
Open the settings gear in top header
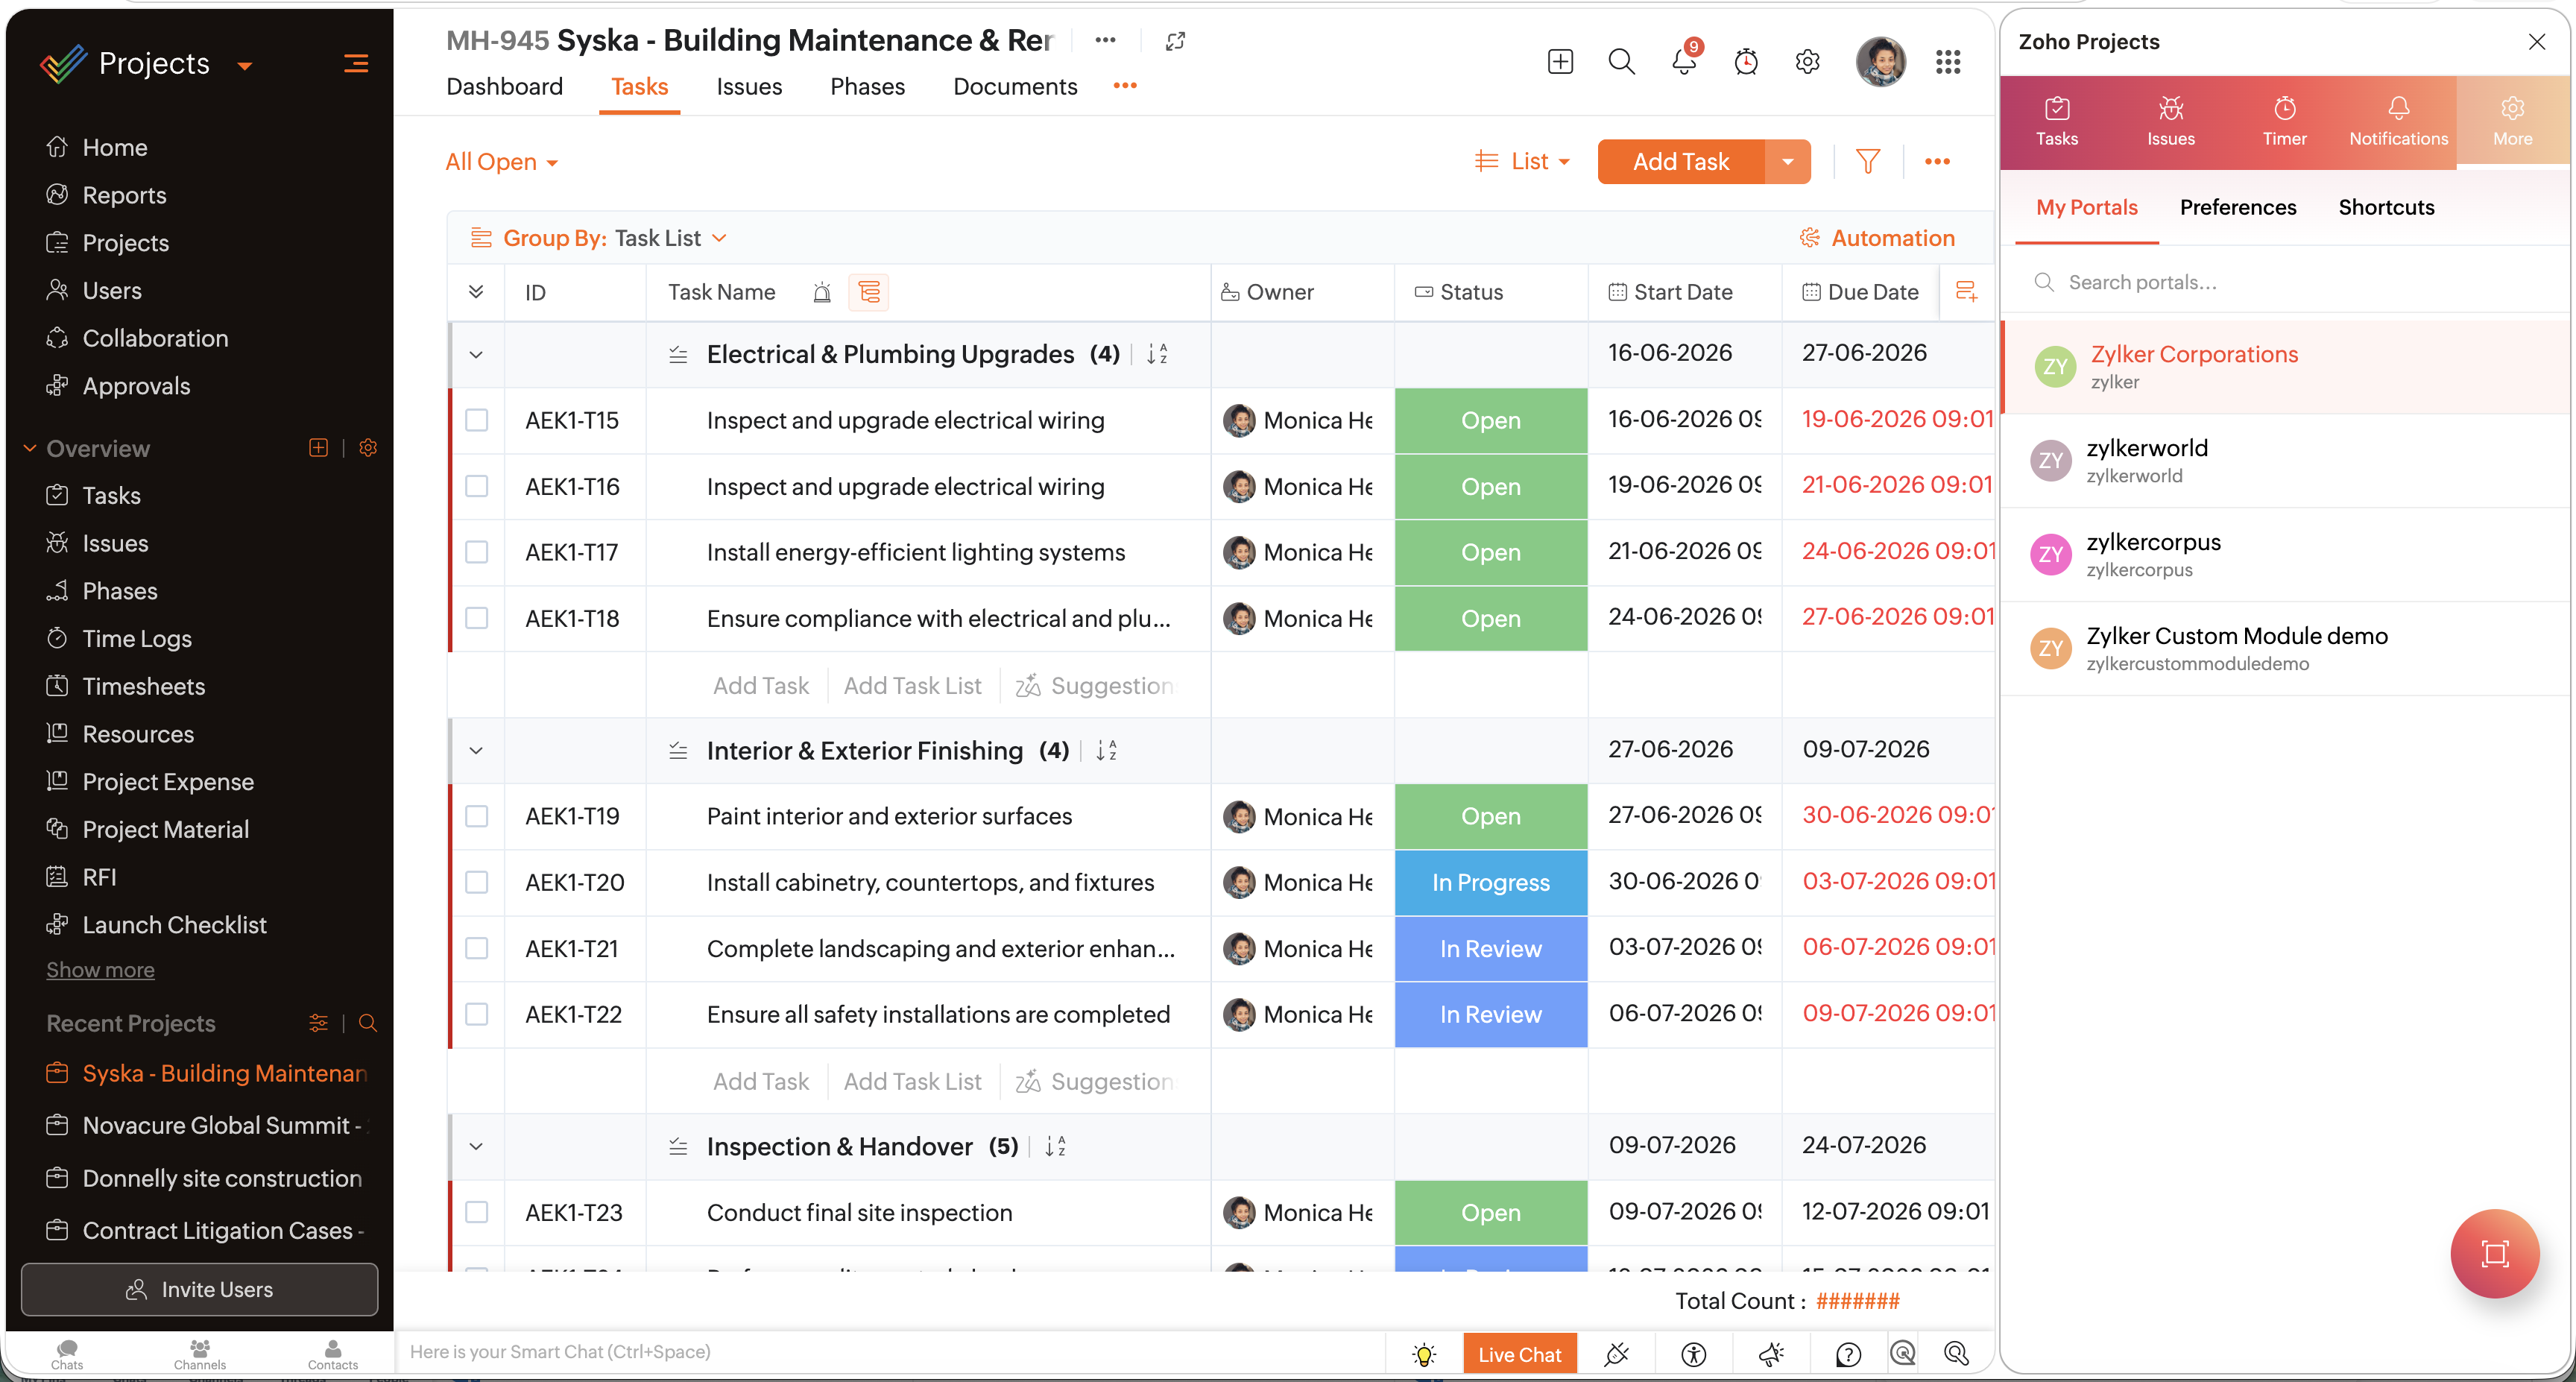[x=1807, y=62]
